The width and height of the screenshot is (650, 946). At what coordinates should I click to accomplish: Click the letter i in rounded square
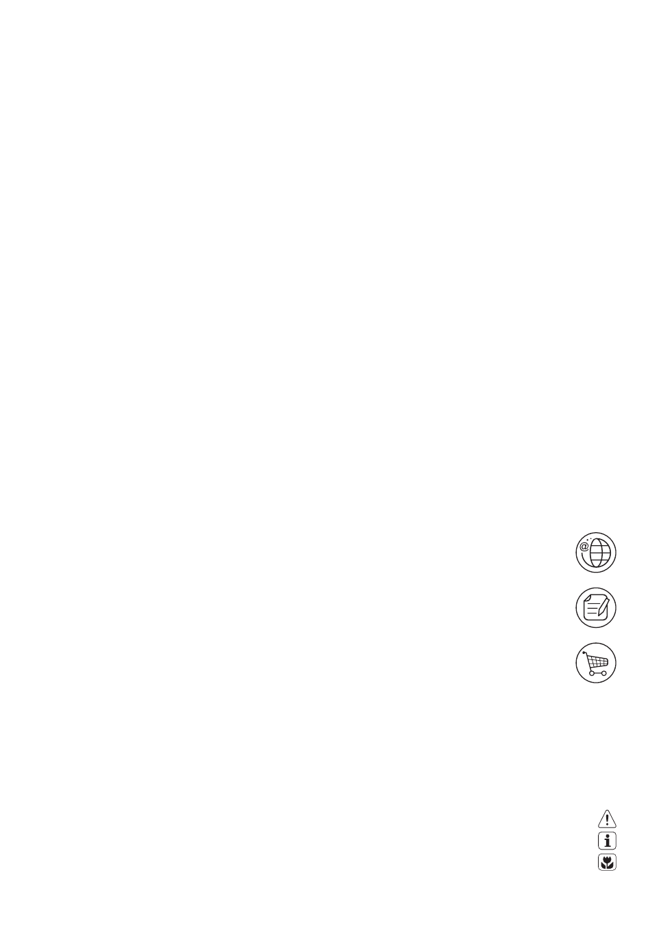(x=608, y=841)
